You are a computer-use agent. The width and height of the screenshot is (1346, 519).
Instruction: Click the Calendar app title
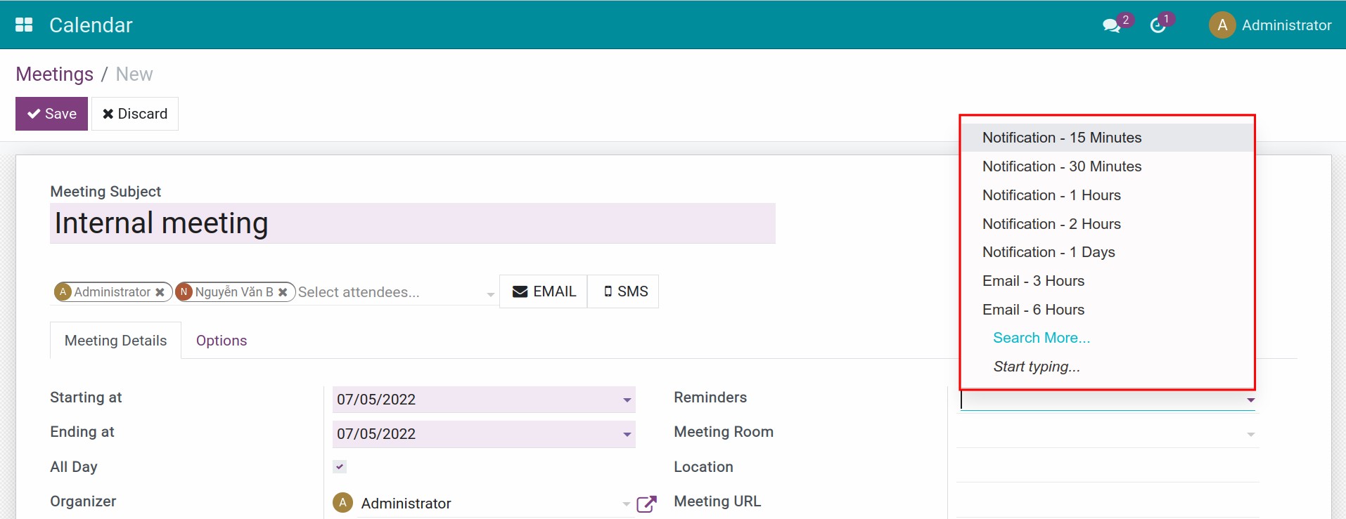(x=91, y=25)
